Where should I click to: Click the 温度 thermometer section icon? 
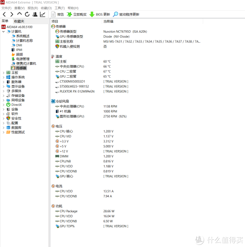[53, 56]
